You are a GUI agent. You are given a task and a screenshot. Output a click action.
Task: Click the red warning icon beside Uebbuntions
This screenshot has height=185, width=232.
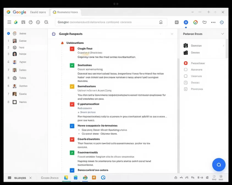(62, 43)
